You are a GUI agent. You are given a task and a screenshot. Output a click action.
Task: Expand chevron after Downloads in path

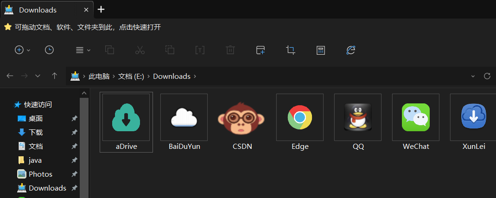195,76
